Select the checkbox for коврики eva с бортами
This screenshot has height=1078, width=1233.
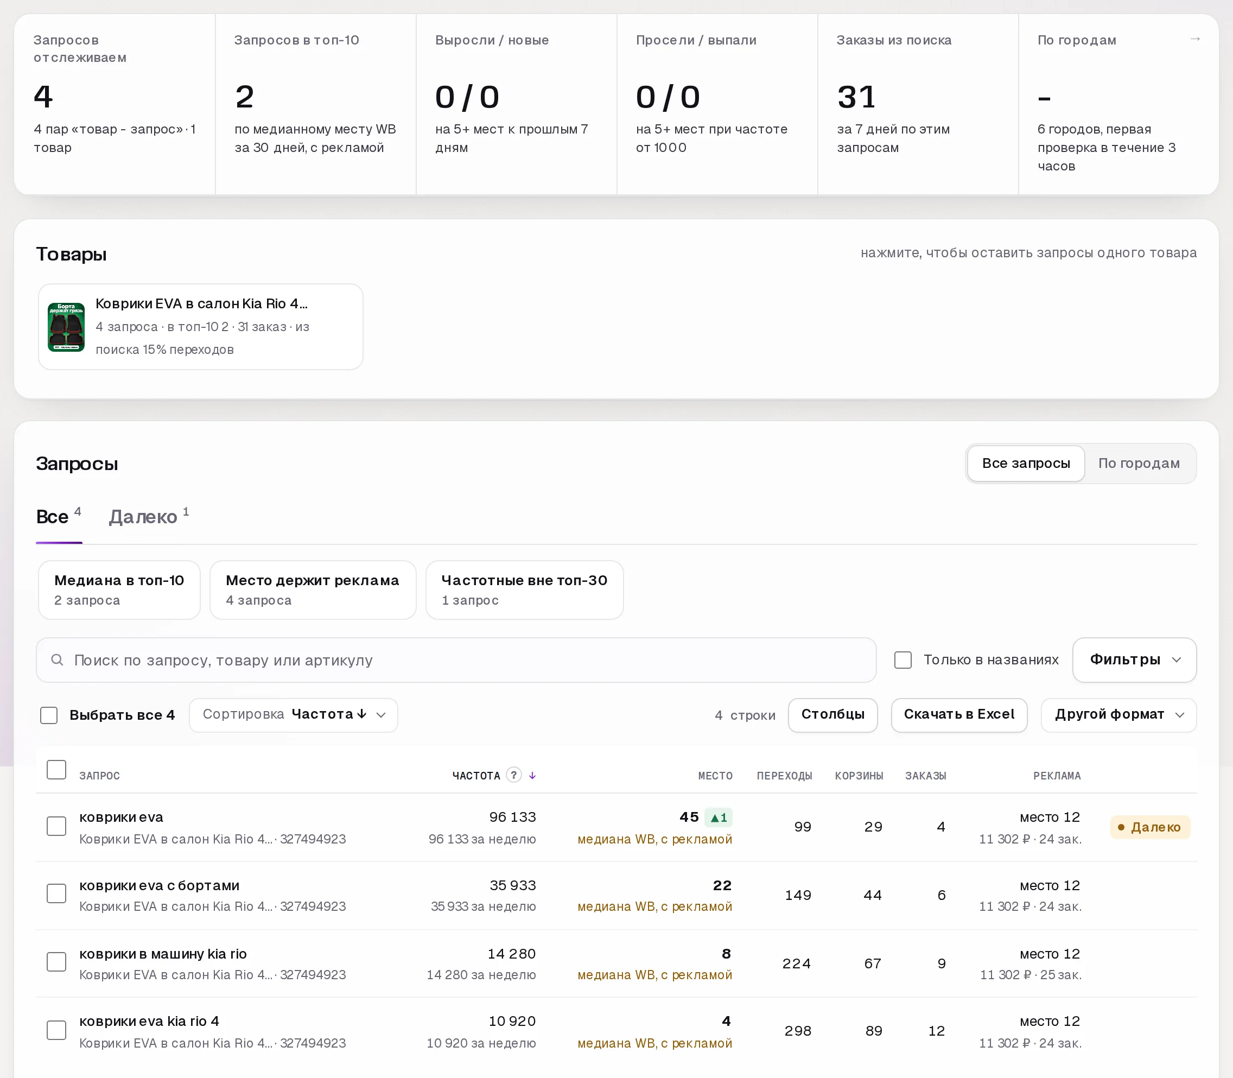[x=56, y=893]
